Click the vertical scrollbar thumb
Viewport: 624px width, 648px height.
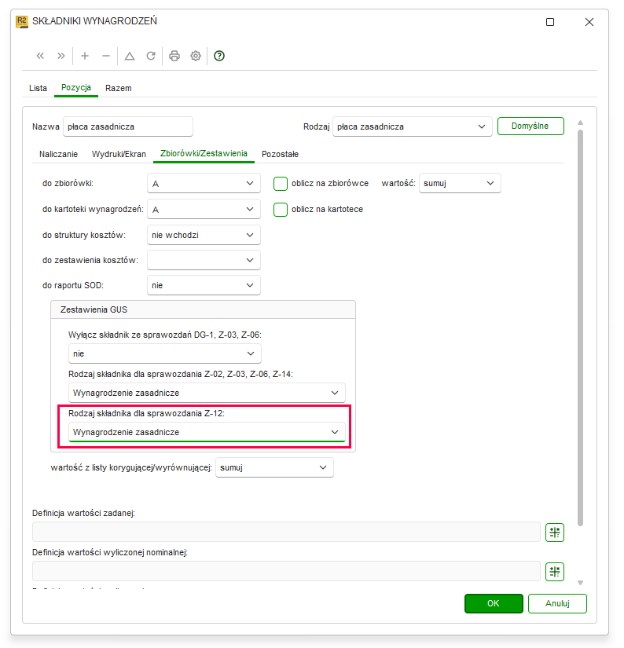pos(581,328)
